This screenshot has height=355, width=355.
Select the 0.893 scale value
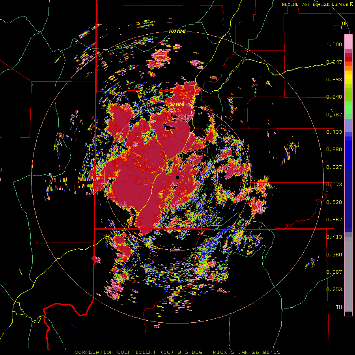click(334, 79)
